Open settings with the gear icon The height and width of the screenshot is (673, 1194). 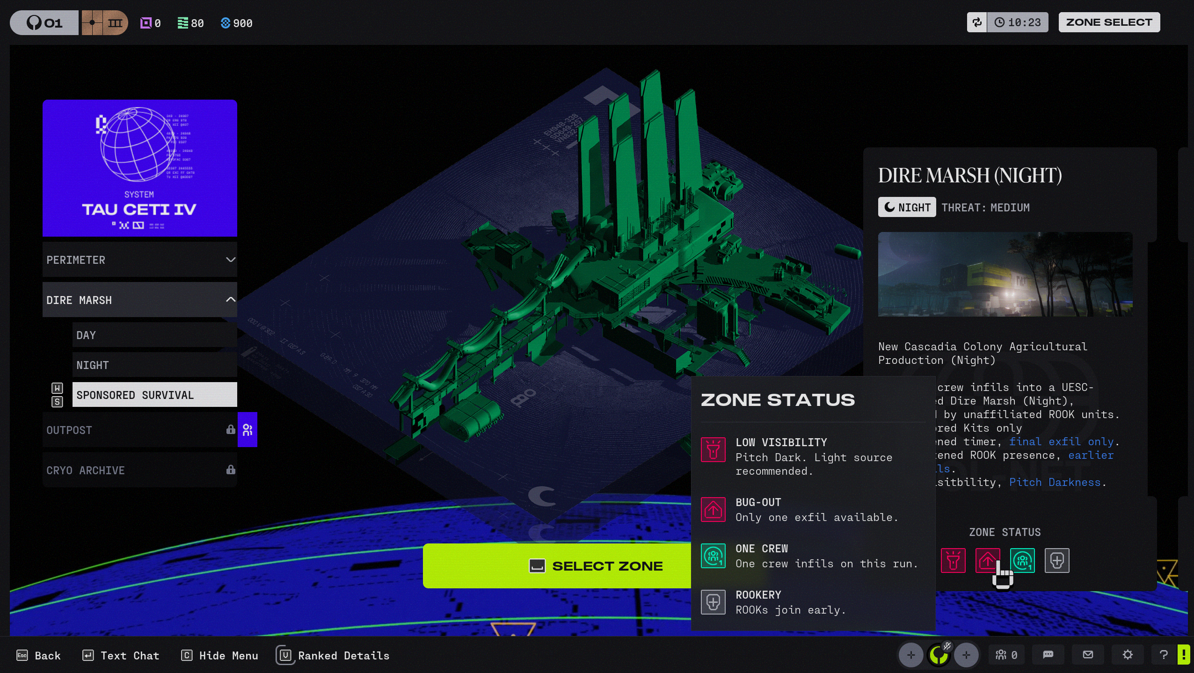[x=1128, y=655]
